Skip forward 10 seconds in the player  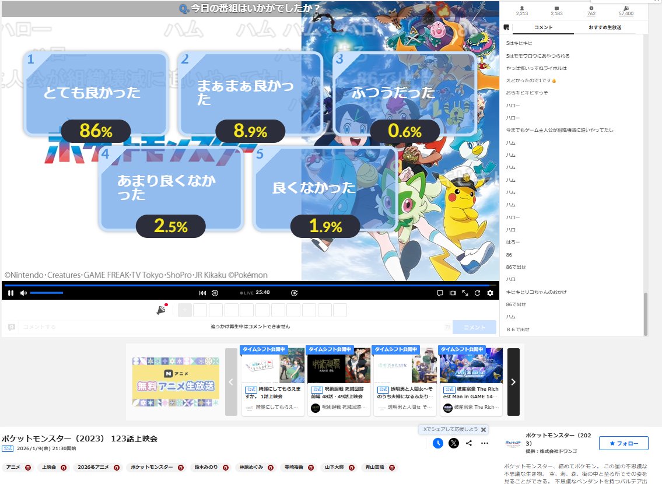click(295, 293)
